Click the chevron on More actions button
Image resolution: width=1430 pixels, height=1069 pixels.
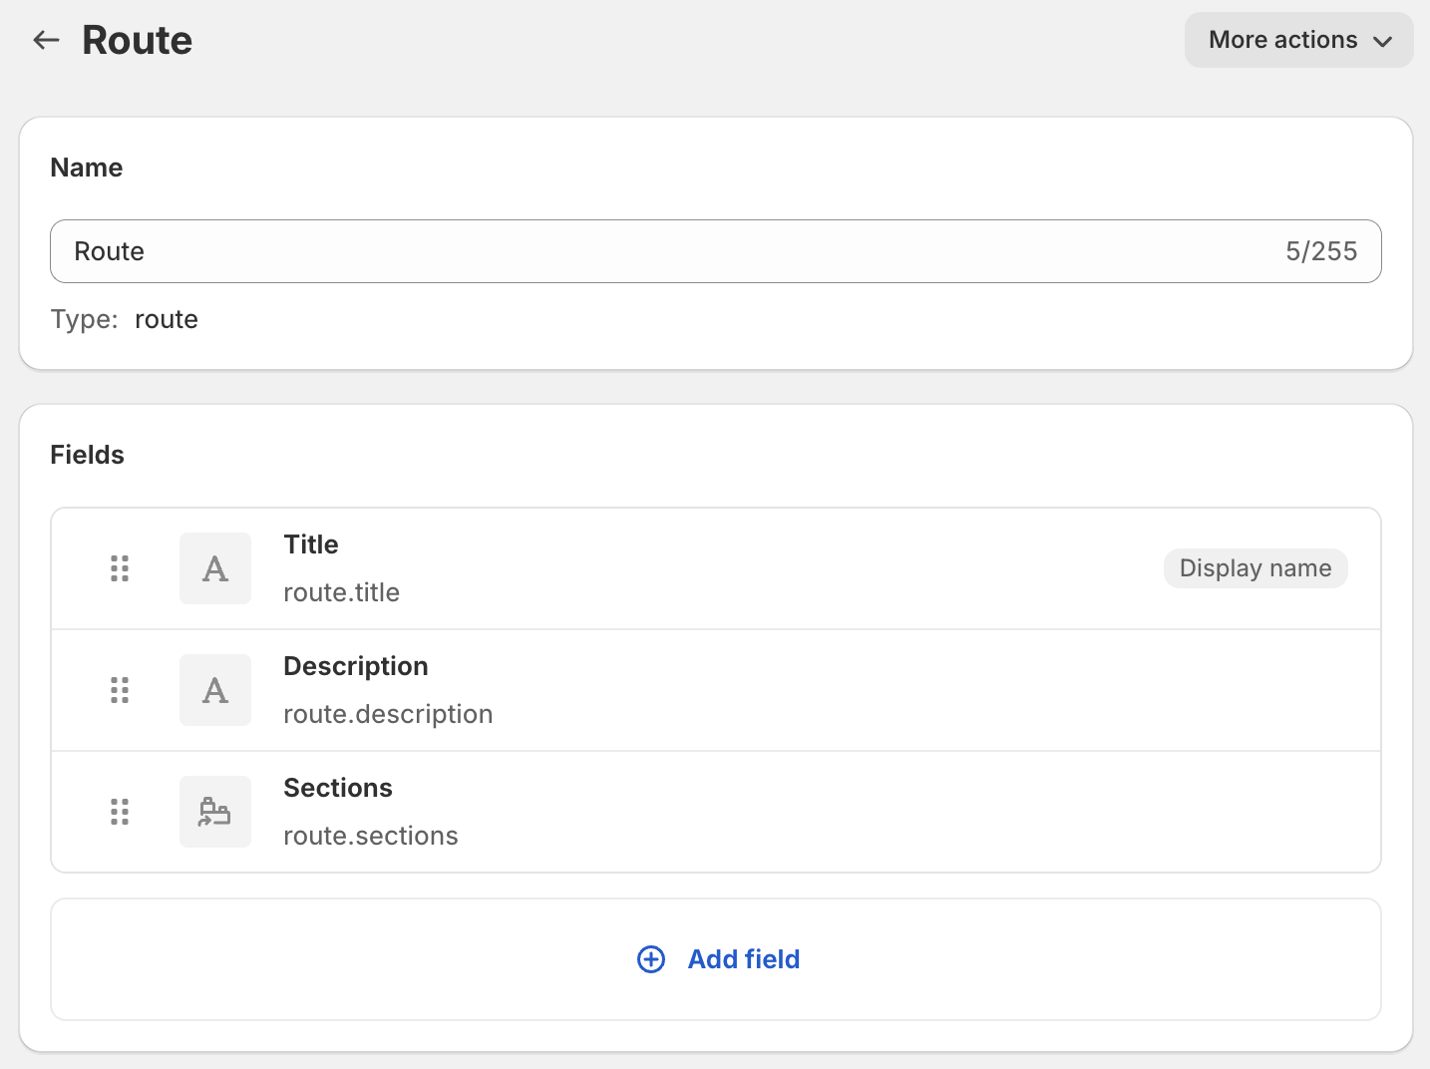tap(1383, 41)
